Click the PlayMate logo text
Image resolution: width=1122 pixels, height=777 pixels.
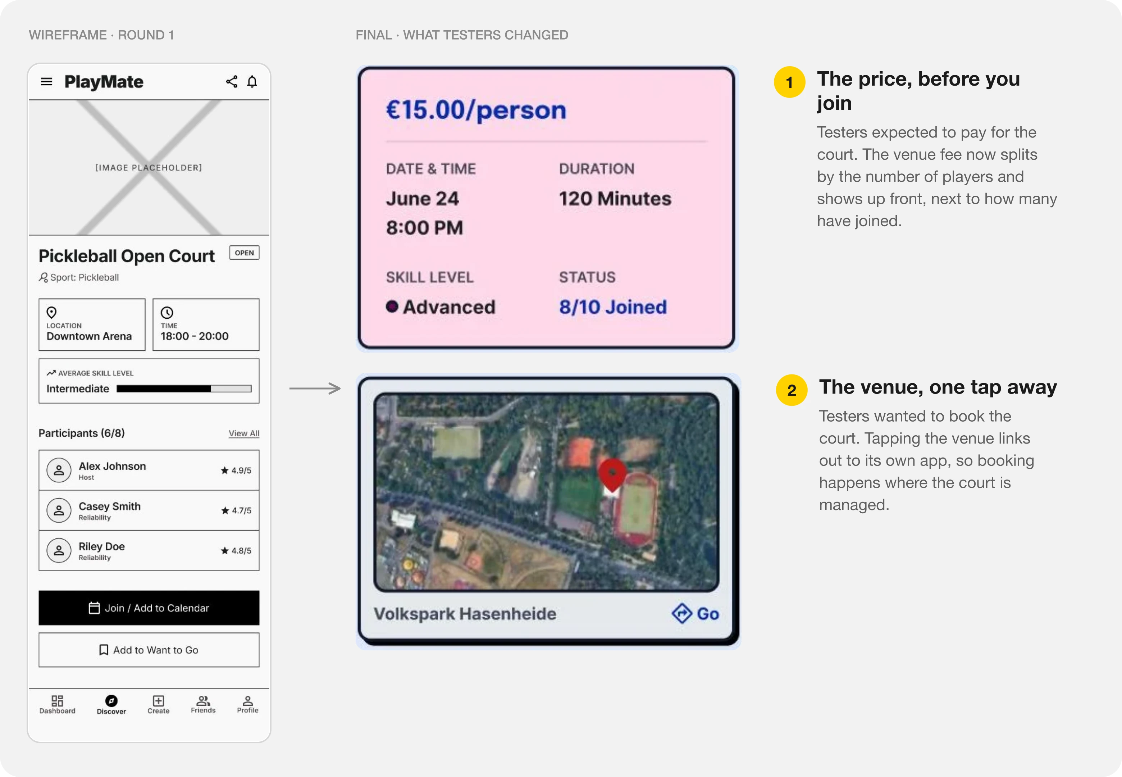click(104, 82)
